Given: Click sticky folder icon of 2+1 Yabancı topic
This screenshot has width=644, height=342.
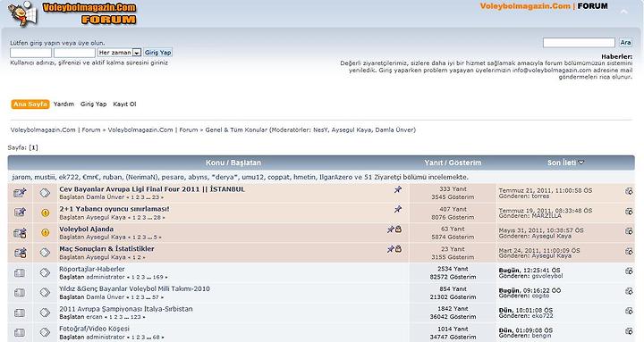Looking at the screenshot, I should click(20, 213).
